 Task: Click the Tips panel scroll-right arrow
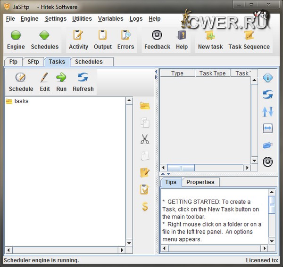click(x=265, y=248)
